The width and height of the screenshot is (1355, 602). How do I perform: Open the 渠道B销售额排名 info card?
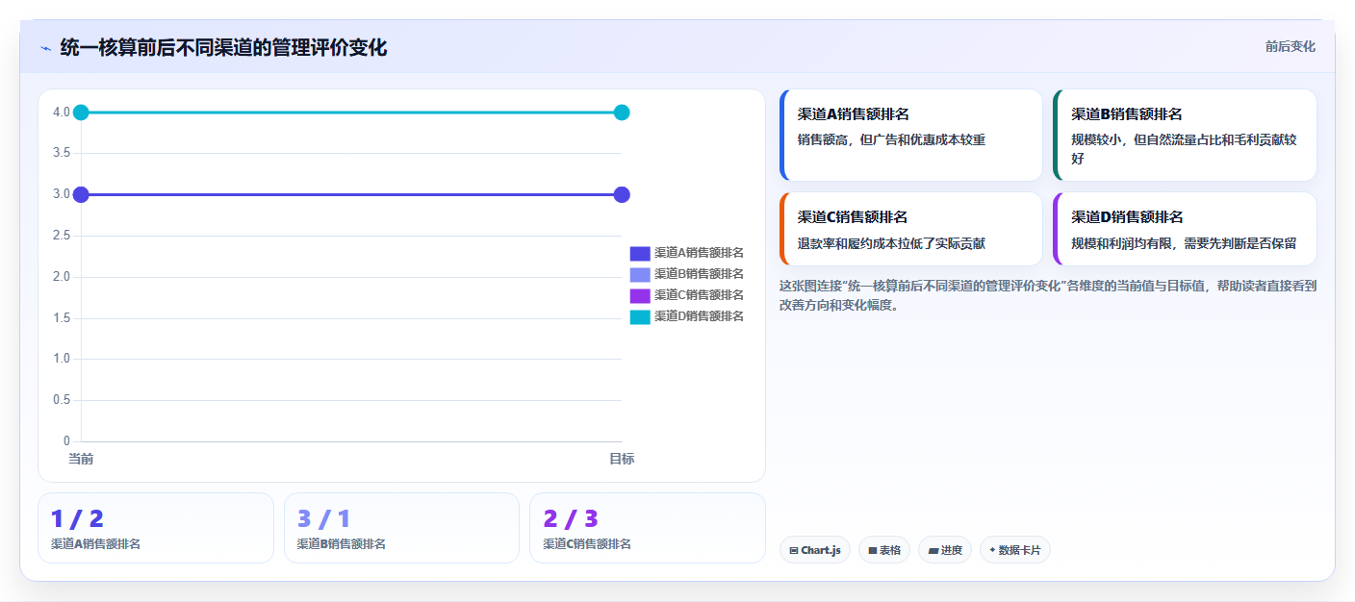point(1185,136)
